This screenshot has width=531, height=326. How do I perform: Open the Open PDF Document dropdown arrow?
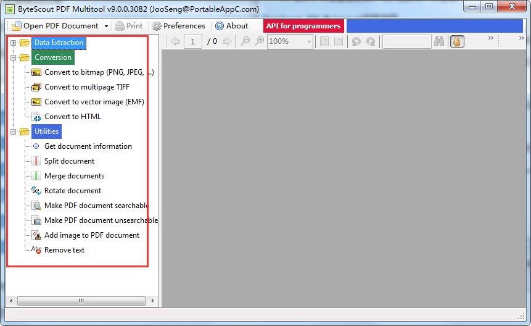click(106, 26)
